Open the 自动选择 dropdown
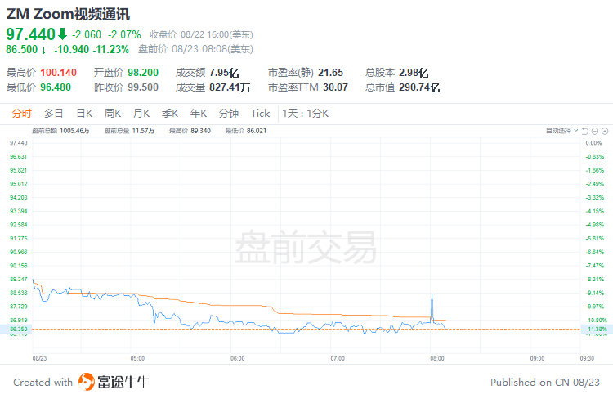 pyautogui.click(x=562, y=131)
